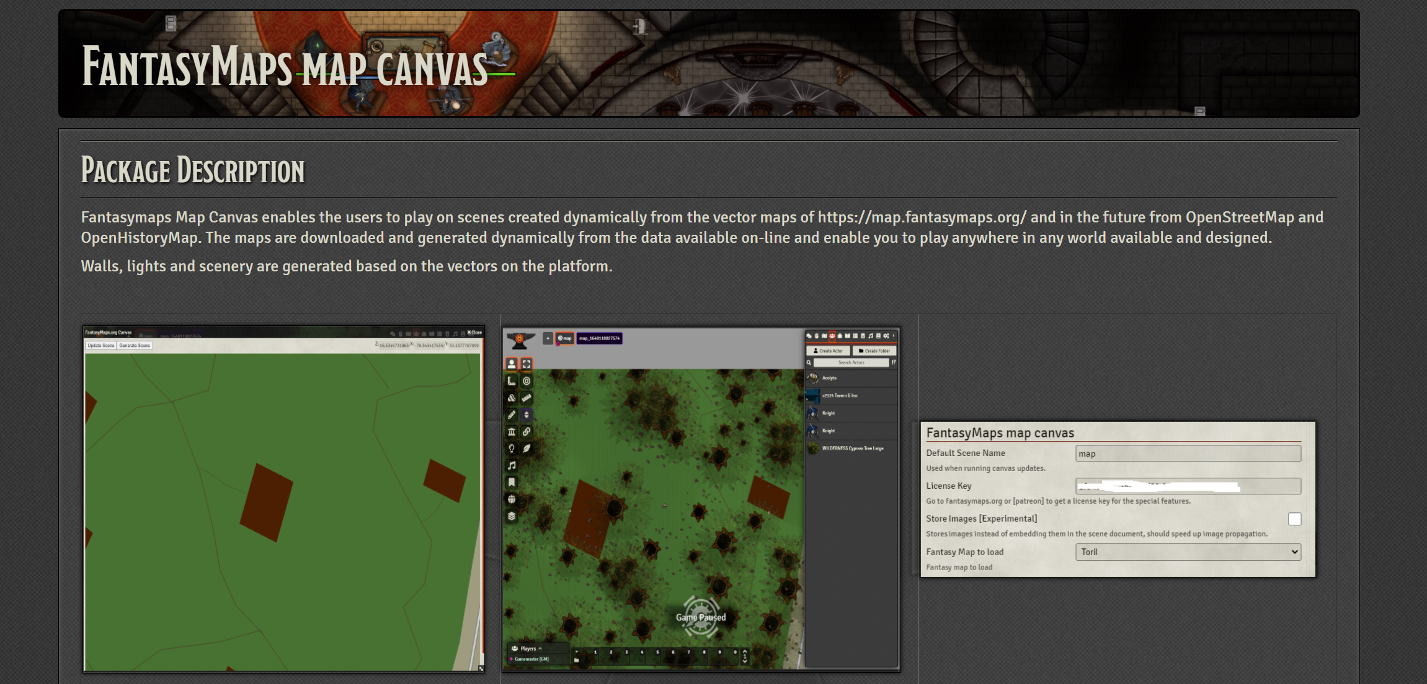
Task: Click the FantasyMaps Map Canvas banner title
Action: 285,67
